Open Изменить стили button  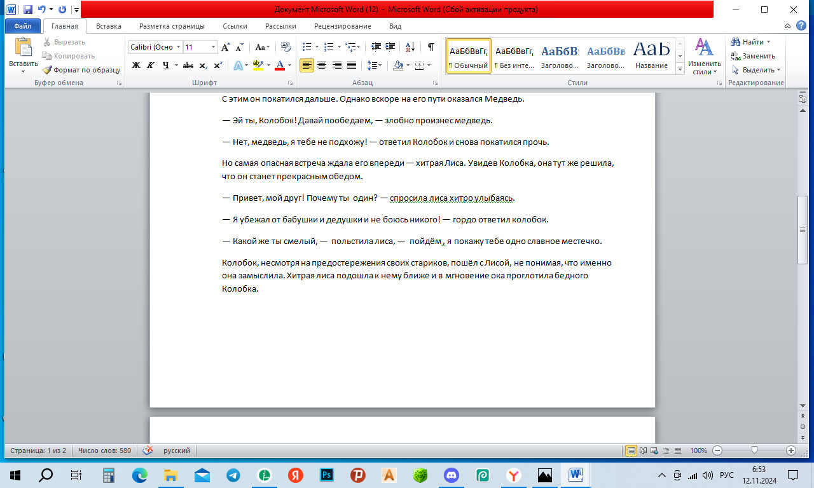705,56
